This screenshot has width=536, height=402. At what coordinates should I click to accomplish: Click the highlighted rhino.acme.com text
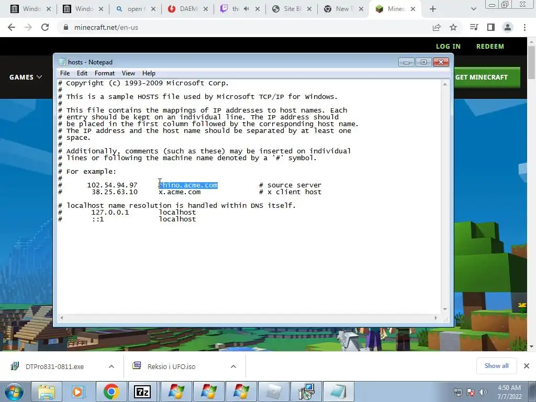[x=188, y=185]
